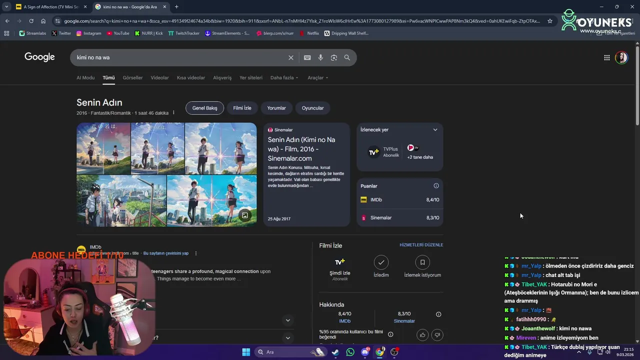
Task: Click the page vertical scrollbar
Action: pyautogui.click(x=637, y=85)
